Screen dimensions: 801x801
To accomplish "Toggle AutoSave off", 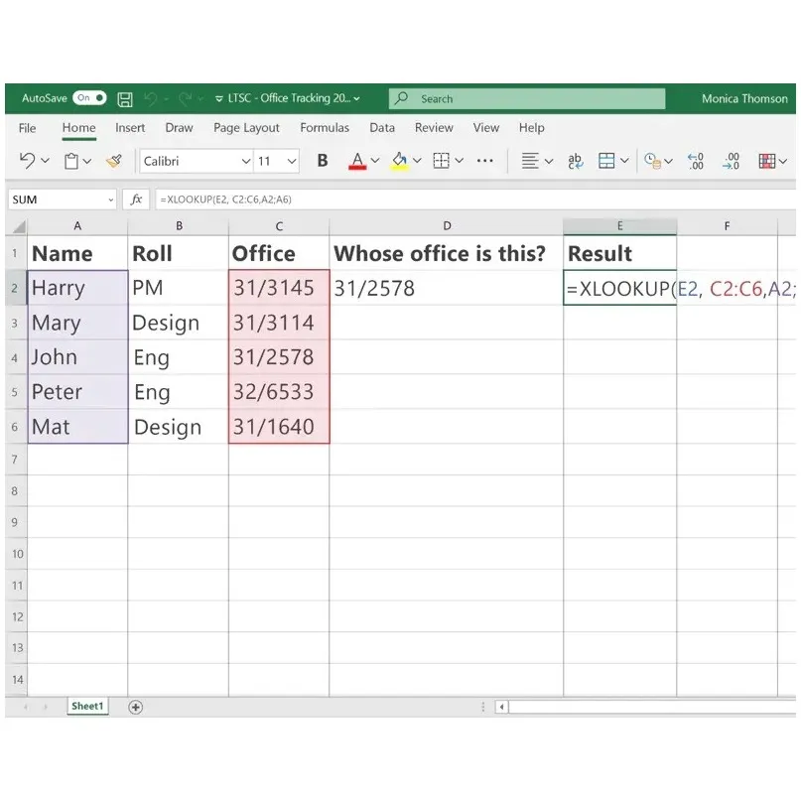I will click(87, 97).
